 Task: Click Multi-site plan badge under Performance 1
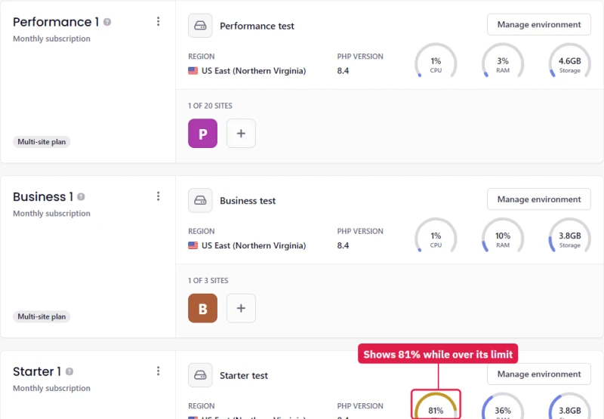click(x=42, y=142)
